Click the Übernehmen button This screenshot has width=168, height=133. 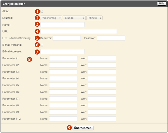click(83, 128)
